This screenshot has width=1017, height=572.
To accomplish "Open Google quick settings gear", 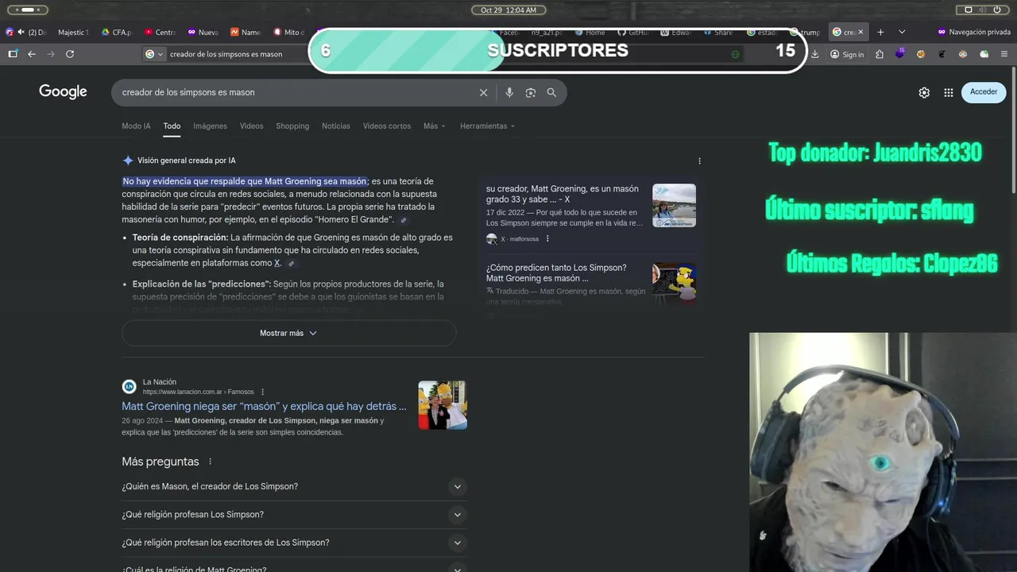I will point(924,92).
